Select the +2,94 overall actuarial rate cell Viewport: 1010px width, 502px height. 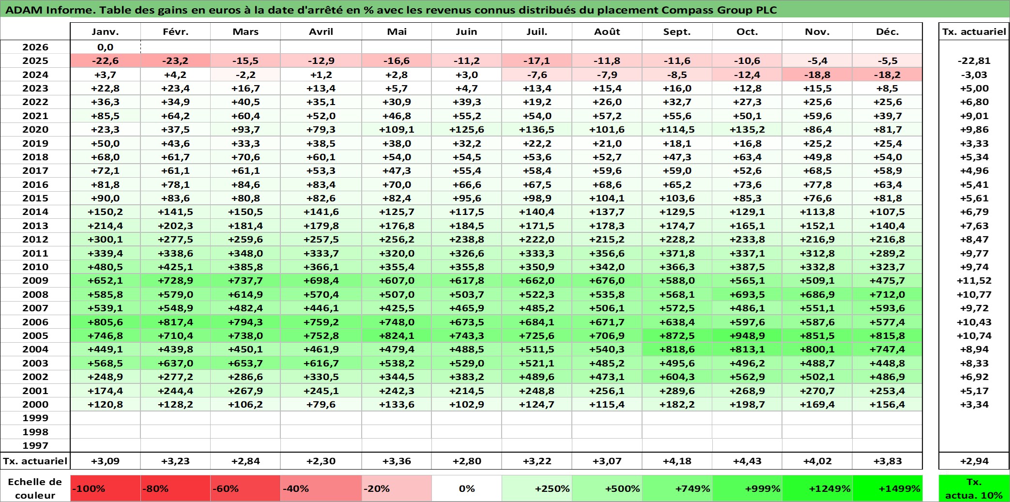pos(974,461)
